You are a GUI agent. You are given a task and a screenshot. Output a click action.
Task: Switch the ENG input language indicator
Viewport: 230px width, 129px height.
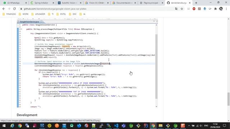coord(206,126)
